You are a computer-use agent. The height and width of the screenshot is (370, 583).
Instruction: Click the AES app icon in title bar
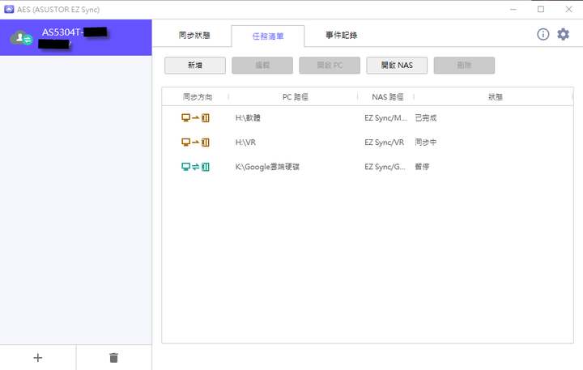point(9,9)
